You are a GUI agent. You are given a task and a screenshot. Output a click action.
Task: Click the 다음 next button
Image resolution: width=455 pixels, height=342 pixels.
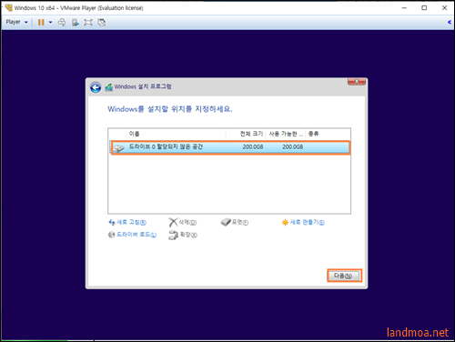[x=344, y=276]
